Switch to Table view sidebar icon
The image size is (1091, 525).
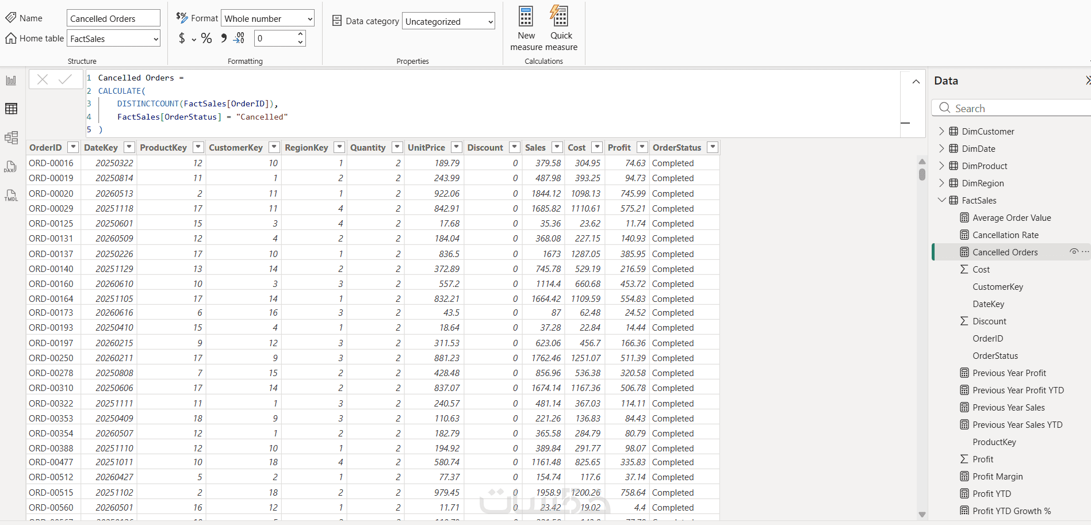11,109
